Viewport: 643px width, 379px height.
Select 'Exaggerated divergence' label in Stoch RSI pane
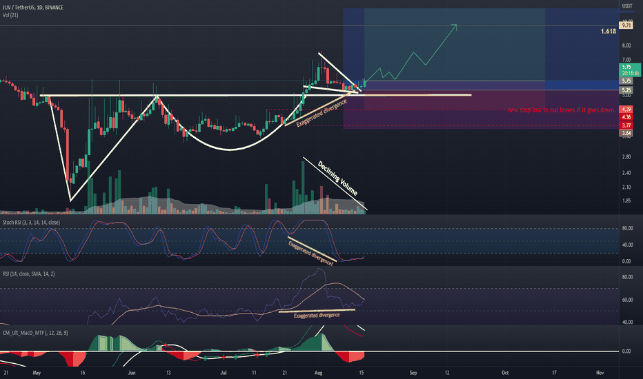pyautogui.click(x=310, y=253)
